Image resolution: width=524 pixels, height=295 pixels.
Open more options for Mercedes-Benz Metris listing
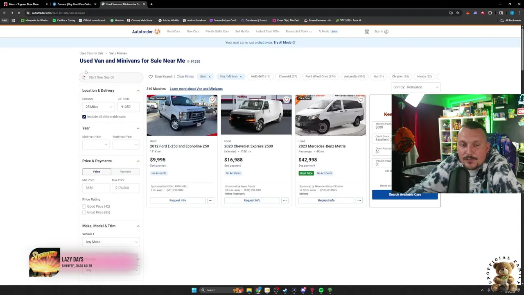pos(359,200)
